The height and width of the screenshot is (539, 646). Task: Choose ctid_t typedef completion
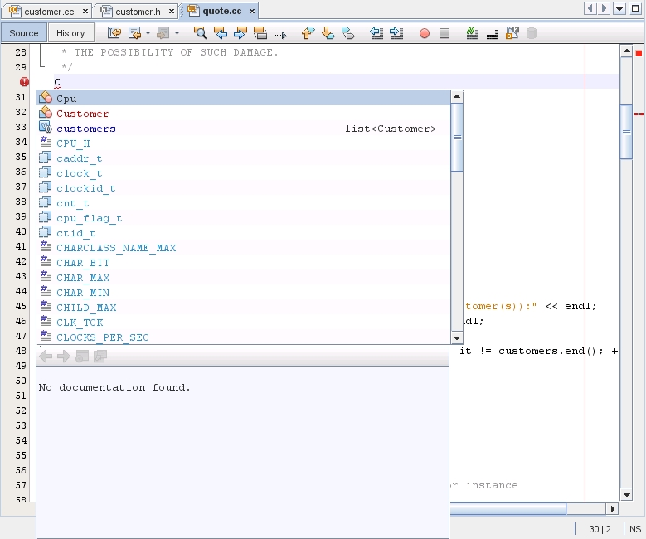pos(244,233)
